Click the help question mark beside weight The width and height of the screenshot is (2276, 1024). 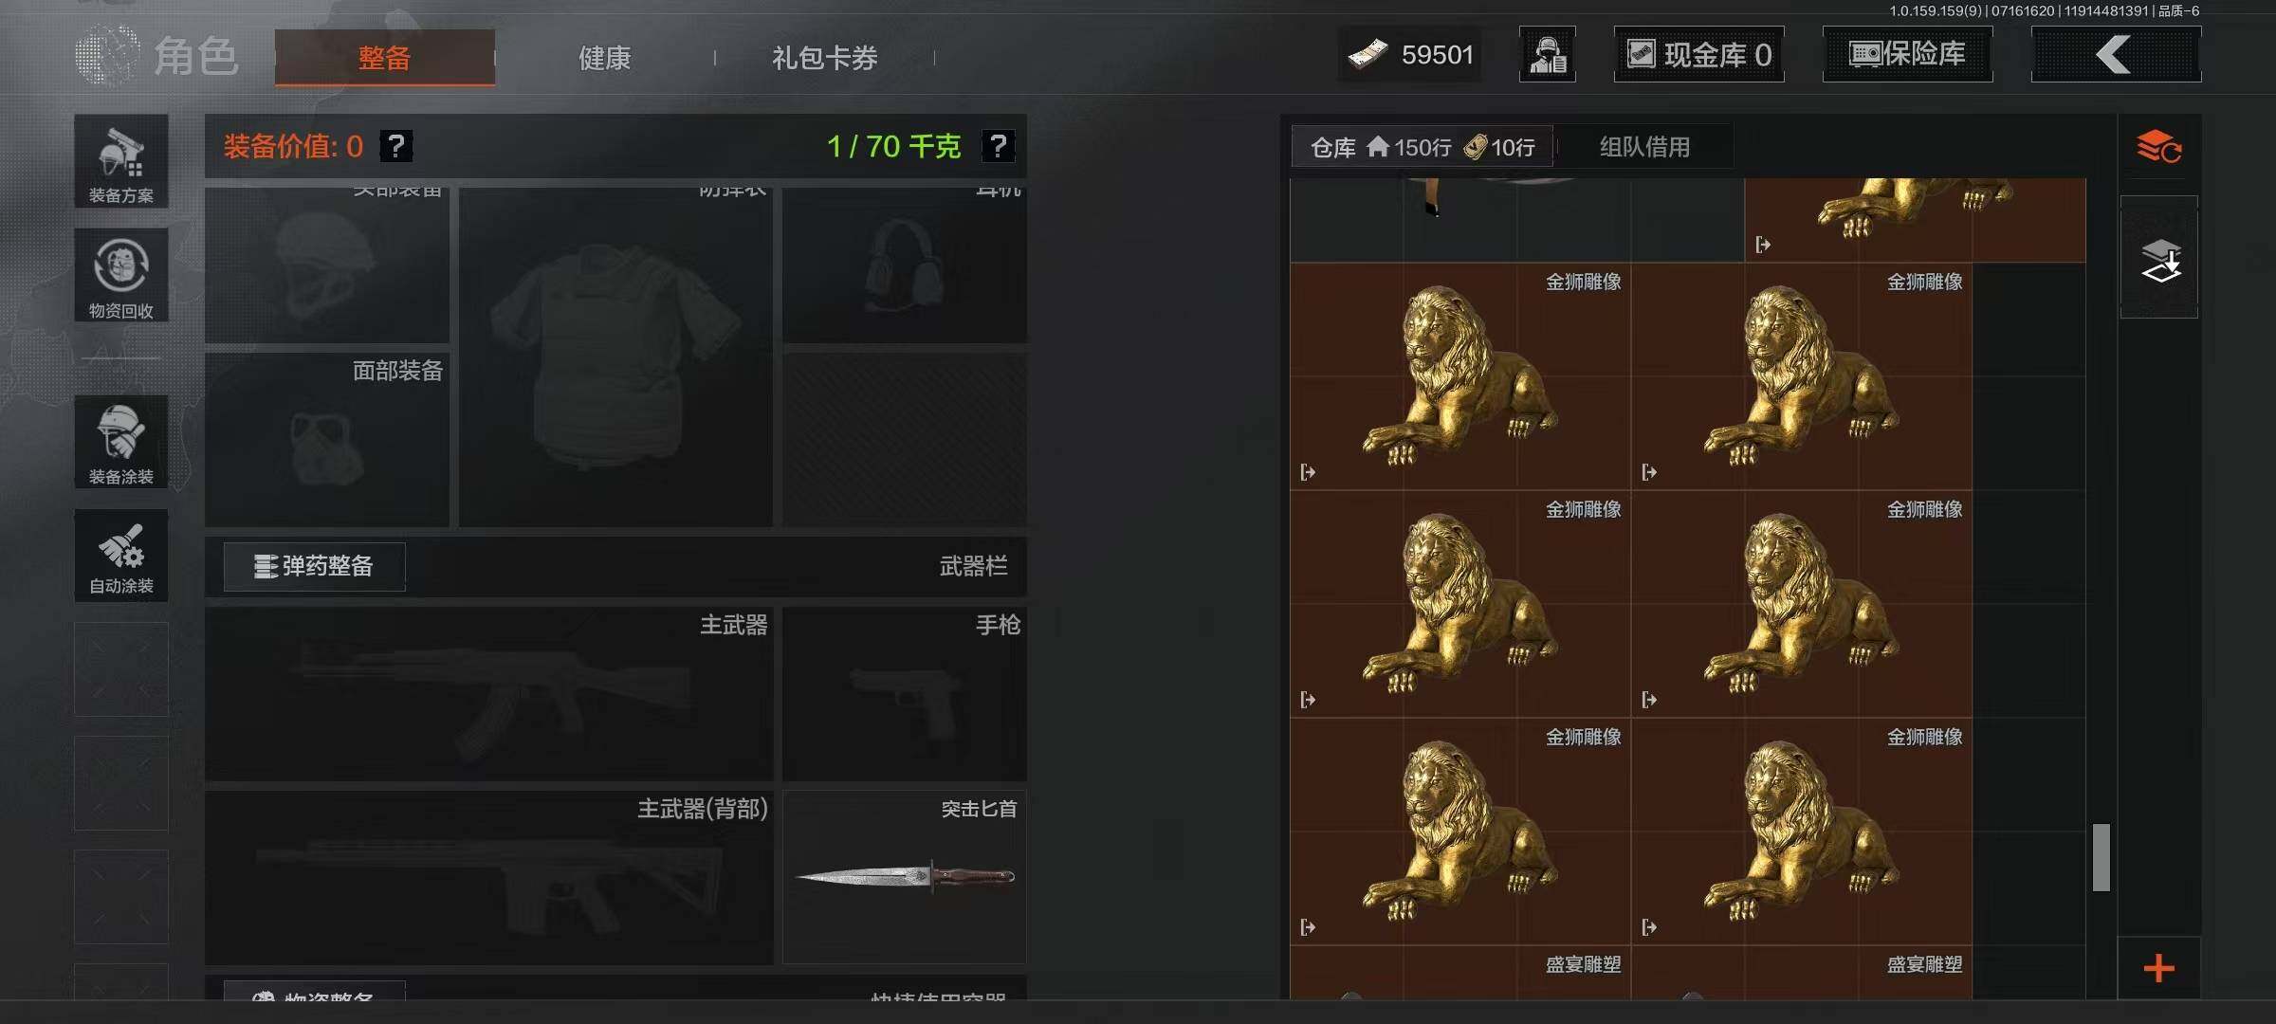998,146
